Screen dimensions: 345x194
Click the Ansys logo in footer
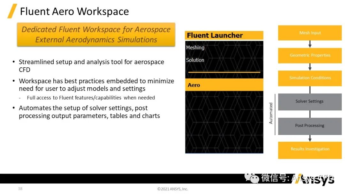pos(315,179)
